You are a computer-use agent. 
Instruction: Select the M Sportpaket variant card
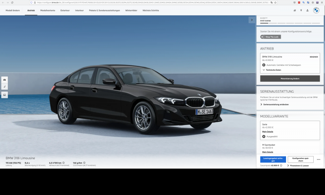point(290,148)
